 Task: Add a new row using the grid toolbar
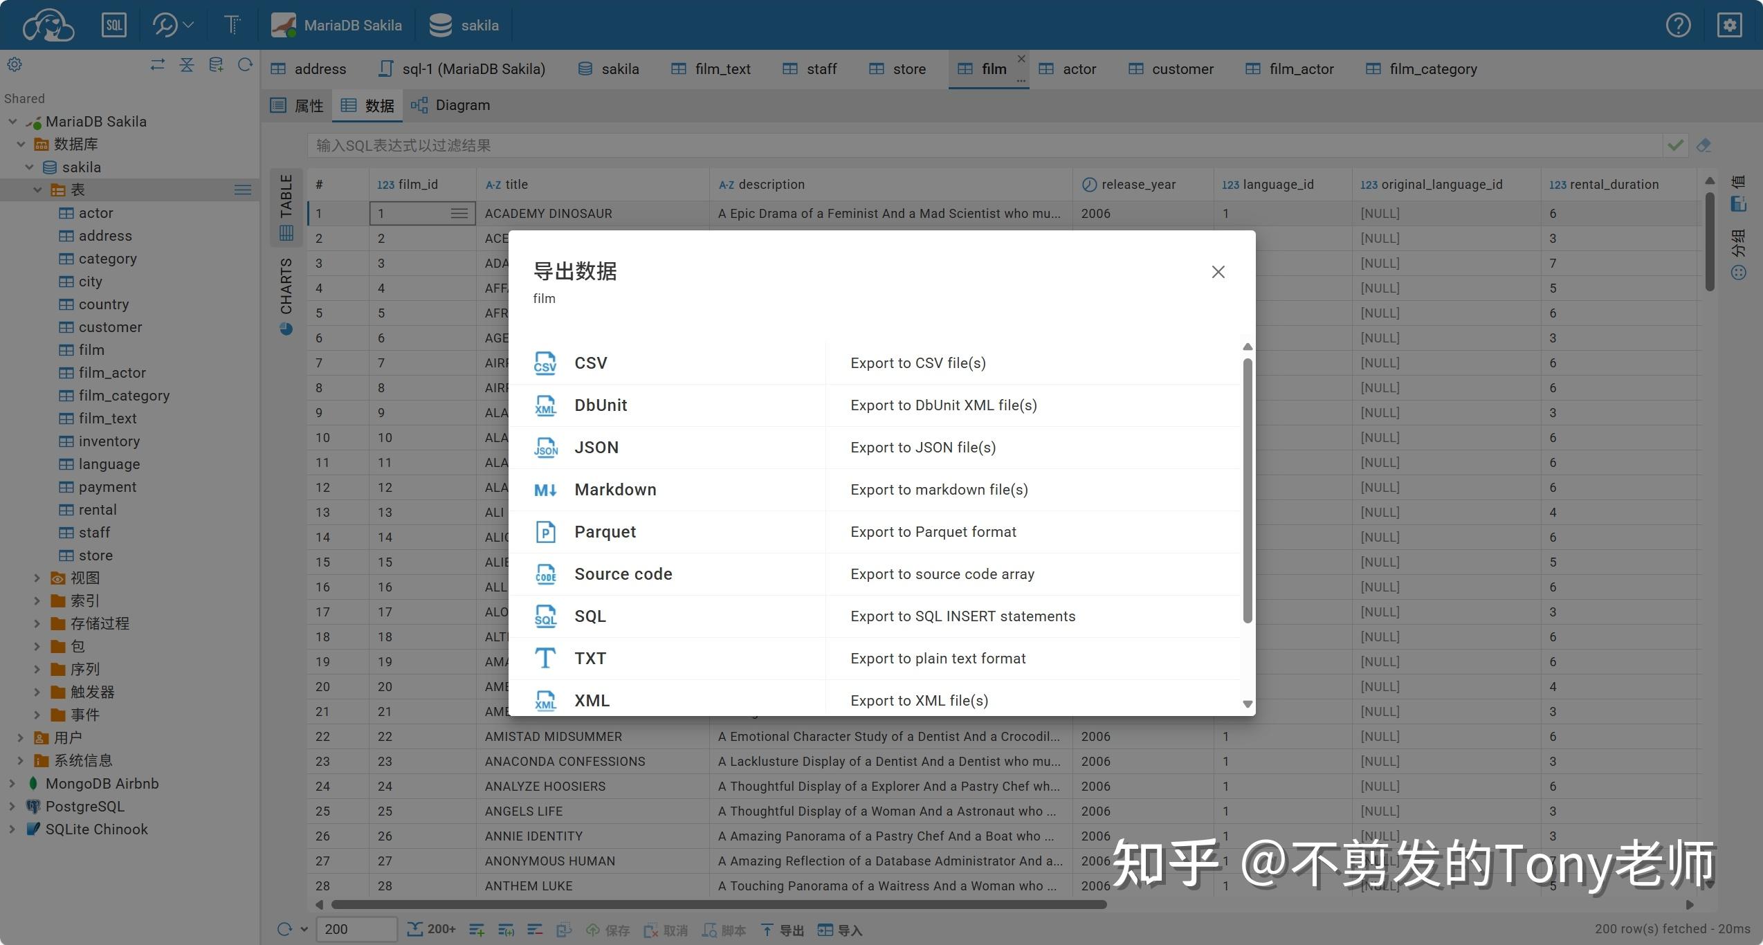477,930
